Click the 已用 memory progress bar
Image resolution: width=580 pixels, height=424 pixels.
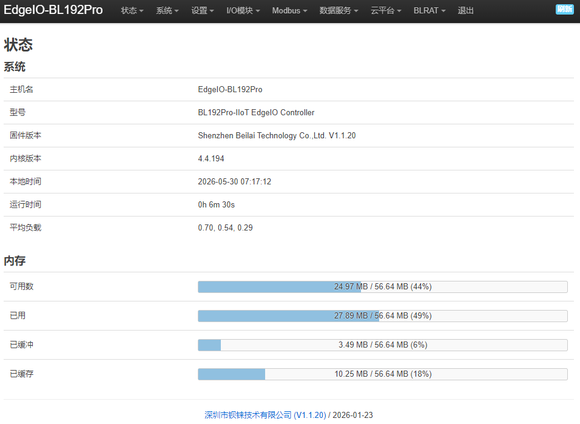coord(383,316)
